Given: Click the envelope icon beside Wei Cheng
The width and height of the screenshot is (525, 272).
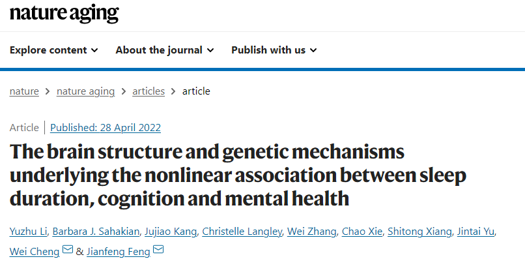Looking at the screenshot, I should tap(68, 250).
